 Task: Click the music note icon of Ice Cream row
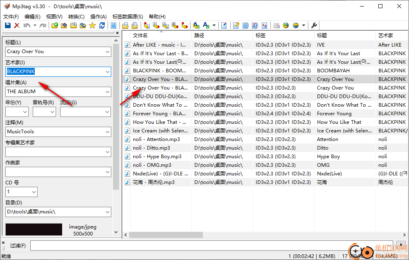pos(127,131)
